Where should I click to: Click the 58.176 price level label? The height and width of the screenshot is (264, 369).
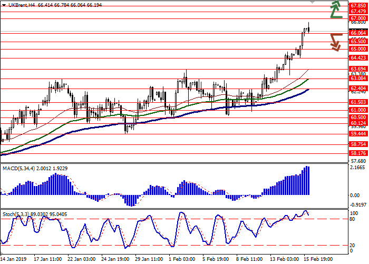click(x=358, y=153)
